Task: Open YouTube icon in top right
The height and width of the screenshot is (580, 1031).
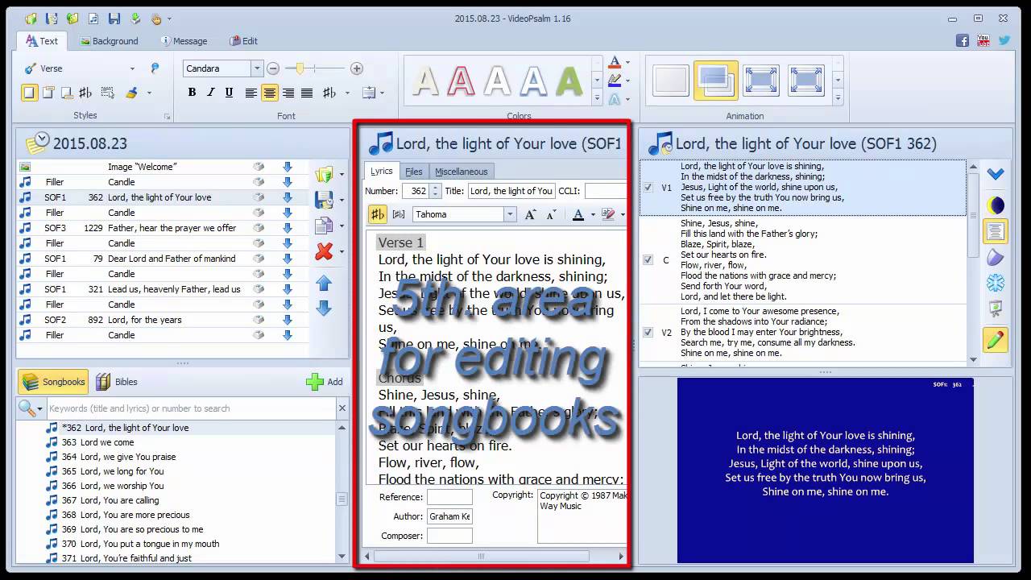Action: coord(983,40)
